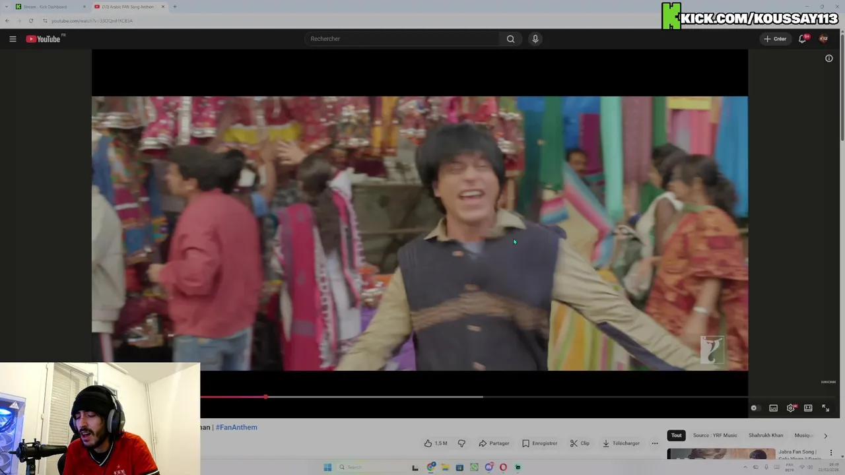
Task: Open options for Jabra Fan Song suggestion
Action: click(831, 453)
